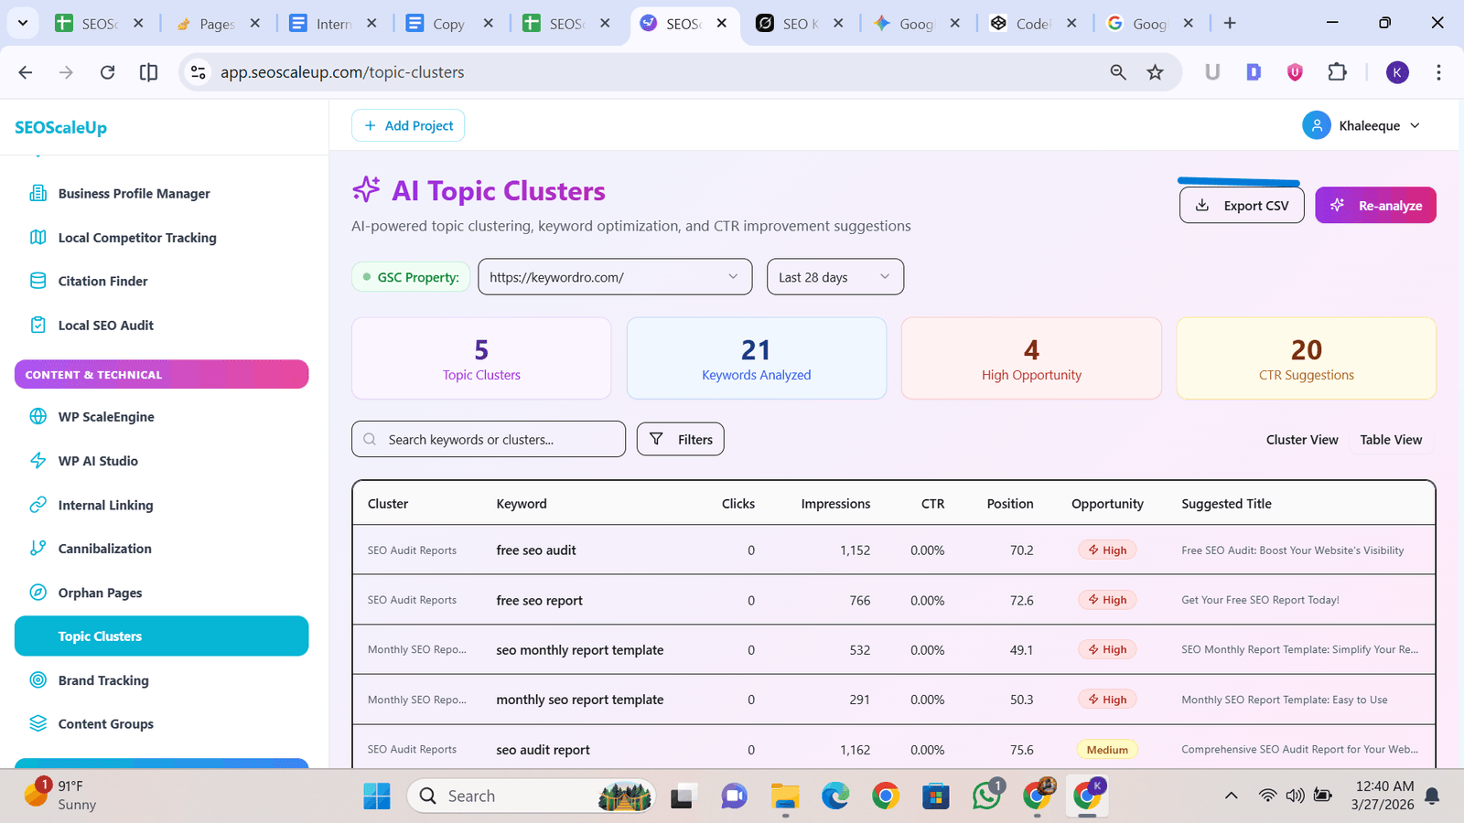Viewport: 1464px width, 823px height.
Task: Select the Business Profile Manager icon
Action: pyautogui.click(x=38, y=193)
